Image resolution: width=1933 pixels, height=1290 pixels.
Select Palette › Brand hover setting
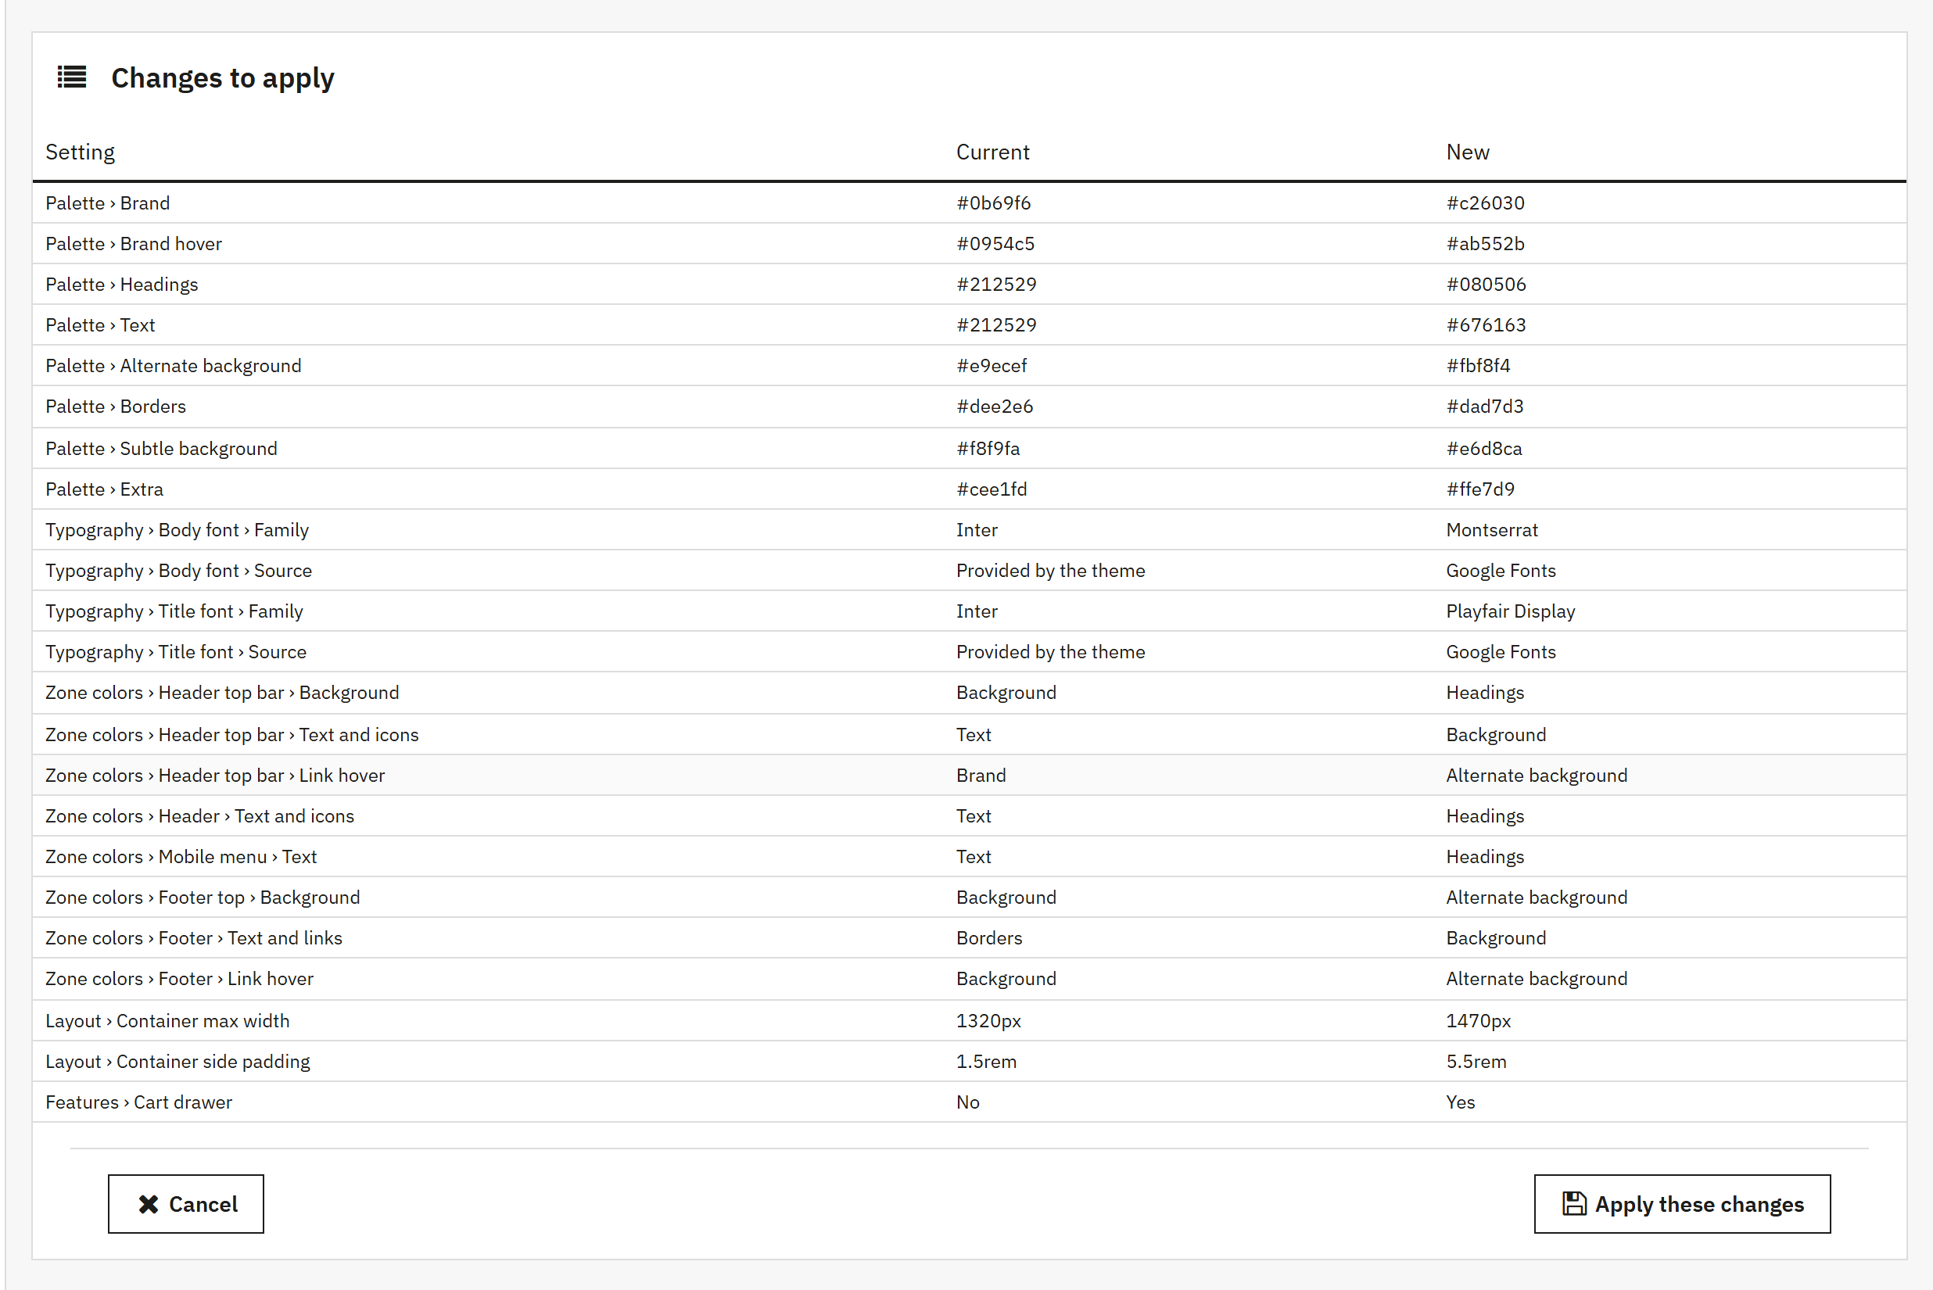coord(133,243)
